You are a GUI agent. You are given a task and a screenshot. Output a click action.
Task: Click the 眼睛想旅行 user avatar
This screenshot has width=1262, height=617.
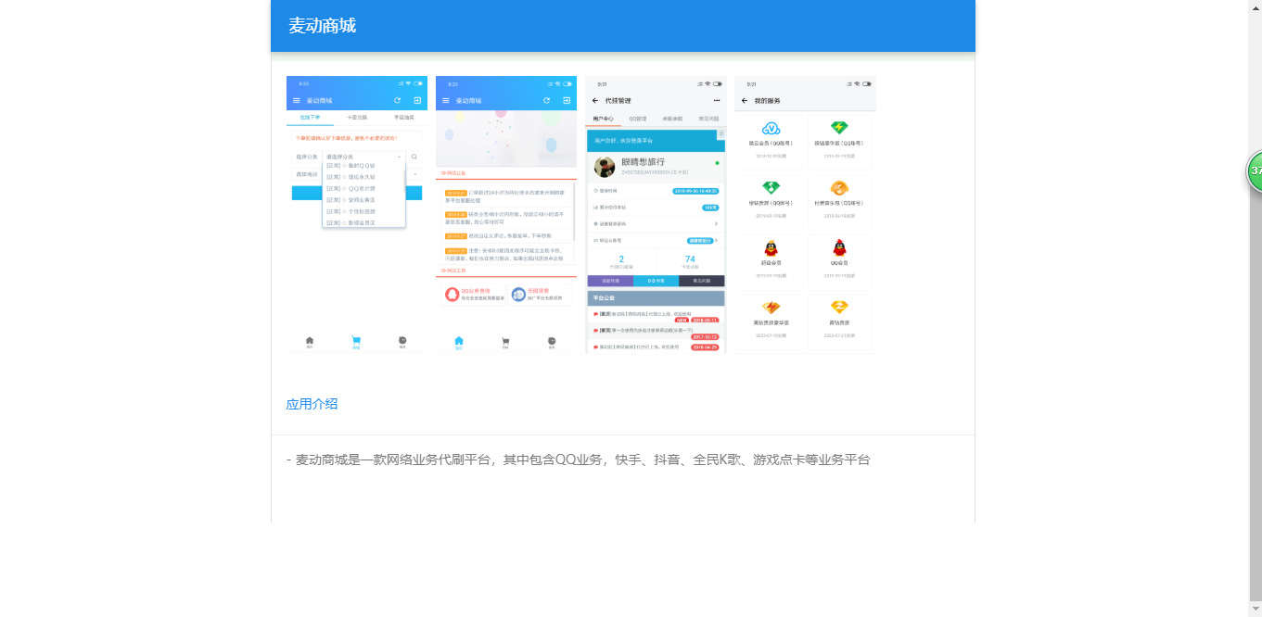click(606, 167)
